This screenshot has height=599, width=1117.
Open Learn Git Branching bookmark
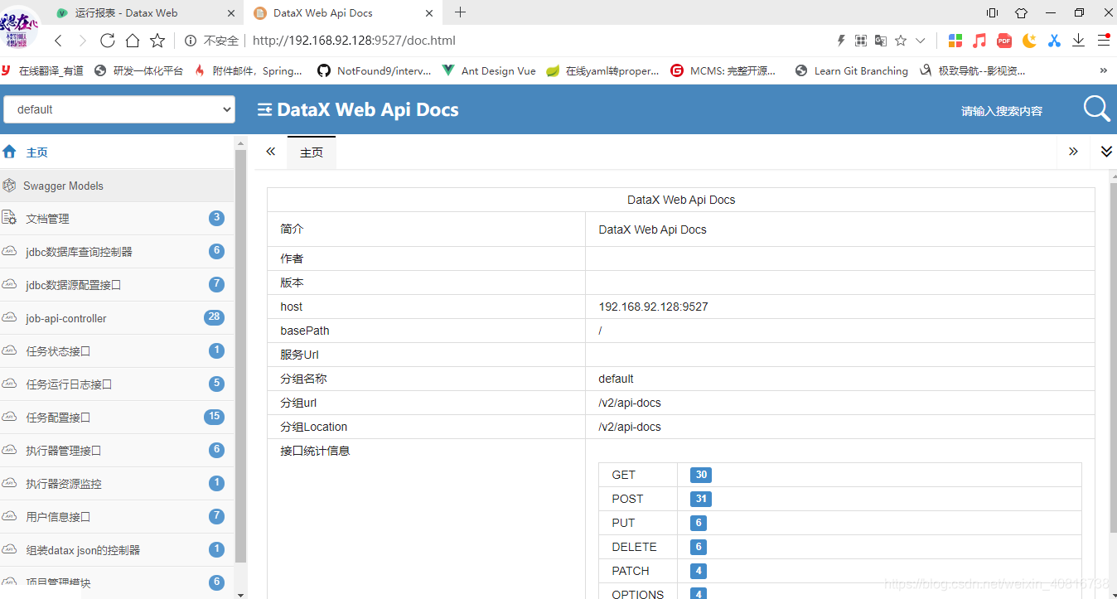coord(851,70)
